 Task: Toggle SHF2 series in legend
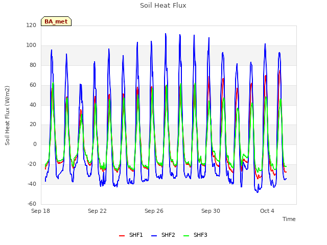(x=163, y=235)
